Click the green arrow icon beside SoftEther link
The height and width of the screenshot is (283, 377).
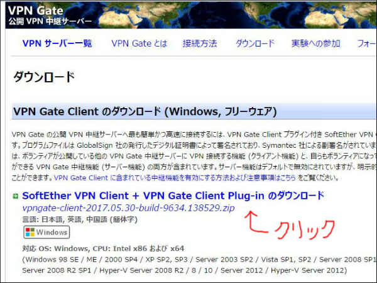[16, 196]
